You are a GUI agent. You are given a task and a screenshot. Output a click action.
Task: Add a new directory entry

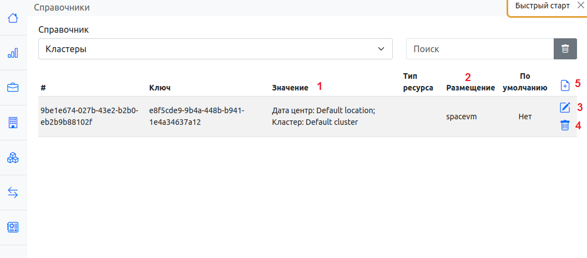pyautogui.click(x=565, y=85)
